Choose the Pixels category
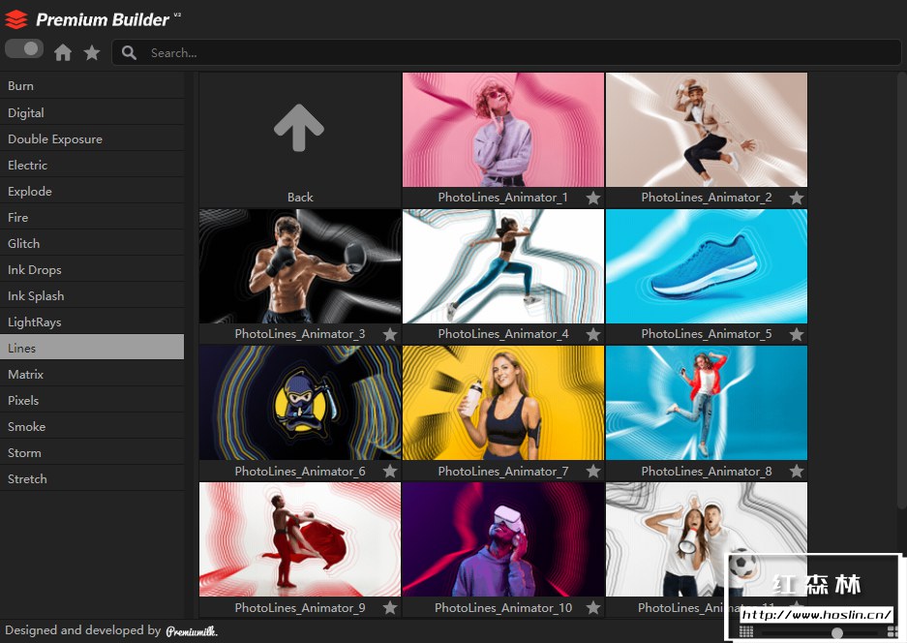The height and width of the screenshot is (643, 907). pyautogui.click(x=92, y=401)
